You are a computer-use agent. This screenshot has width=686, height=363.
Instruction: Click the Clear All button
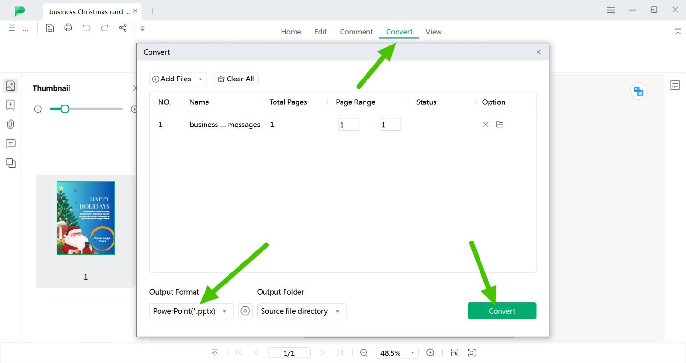(236, 79)
